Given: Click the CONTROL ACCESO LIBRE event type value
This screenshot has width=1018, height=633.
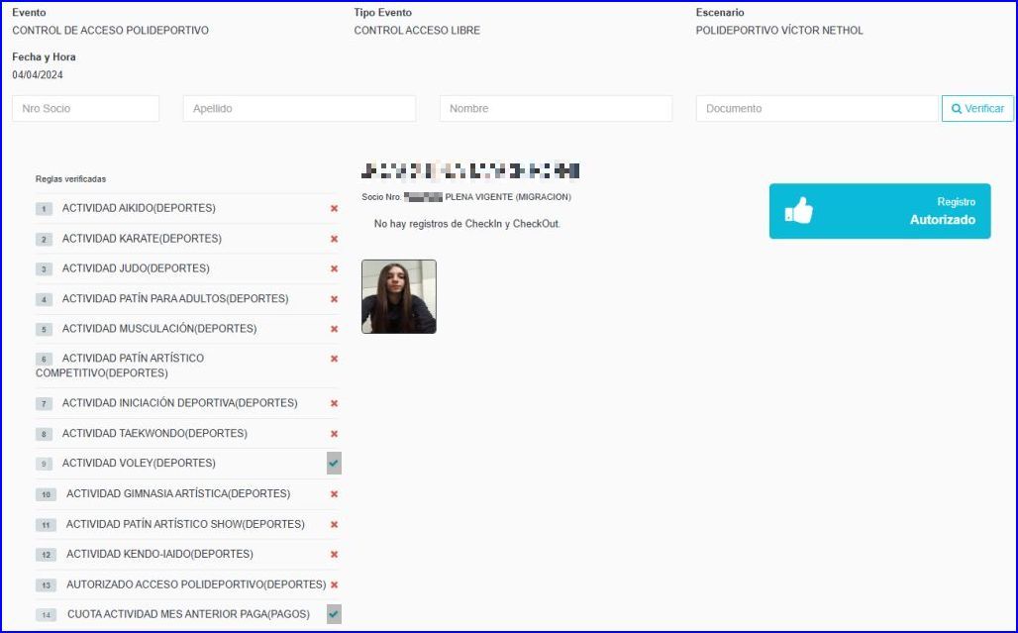Looking at the screenshot, I should pyautogui.click(x=418, y=31).
